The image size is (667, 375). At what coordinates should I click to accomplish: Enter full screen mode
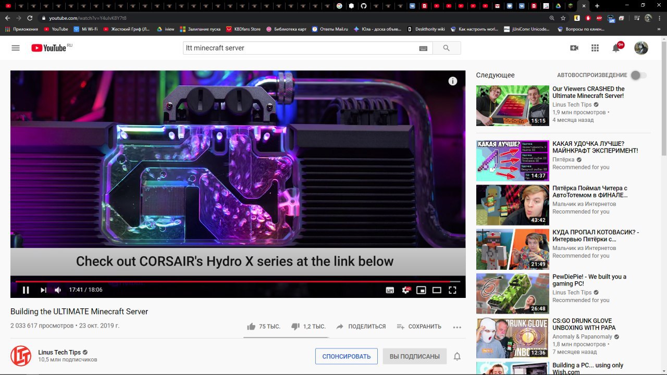click(x=453, y=290)
